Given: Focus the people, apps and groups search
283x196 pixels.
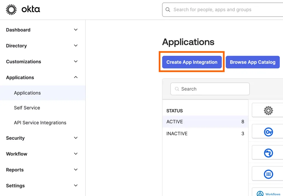Looking at the screenshot, I should click(222, 10).
